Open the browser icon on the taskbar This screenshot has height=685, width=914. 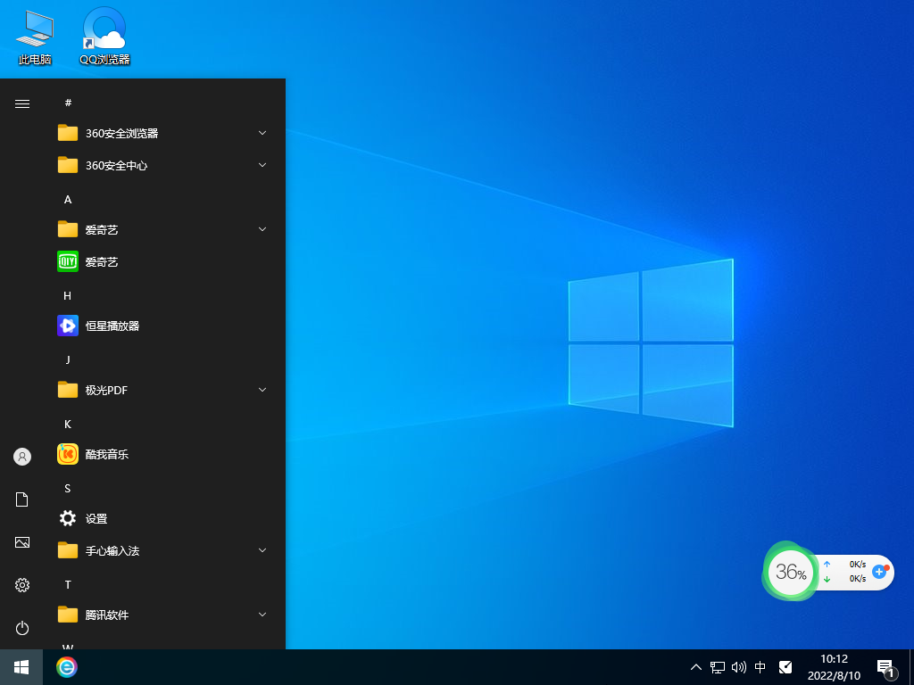coord(67,667)
